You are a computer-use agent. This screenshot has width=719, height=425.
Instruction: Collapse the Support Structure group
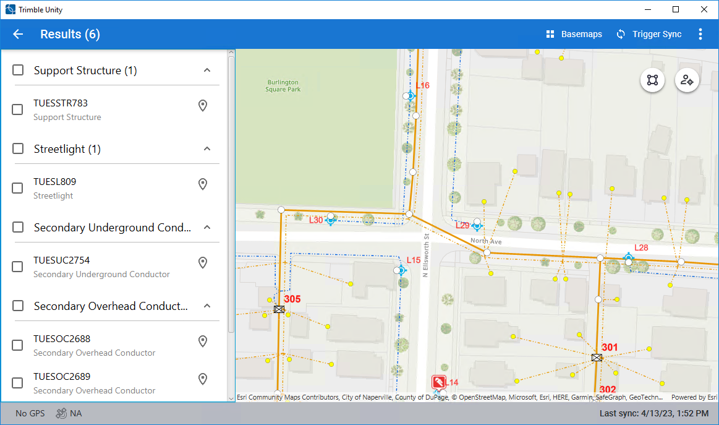coord(207,71)
